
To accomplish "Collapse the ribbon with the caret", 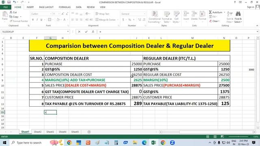I will pos(257,26).
